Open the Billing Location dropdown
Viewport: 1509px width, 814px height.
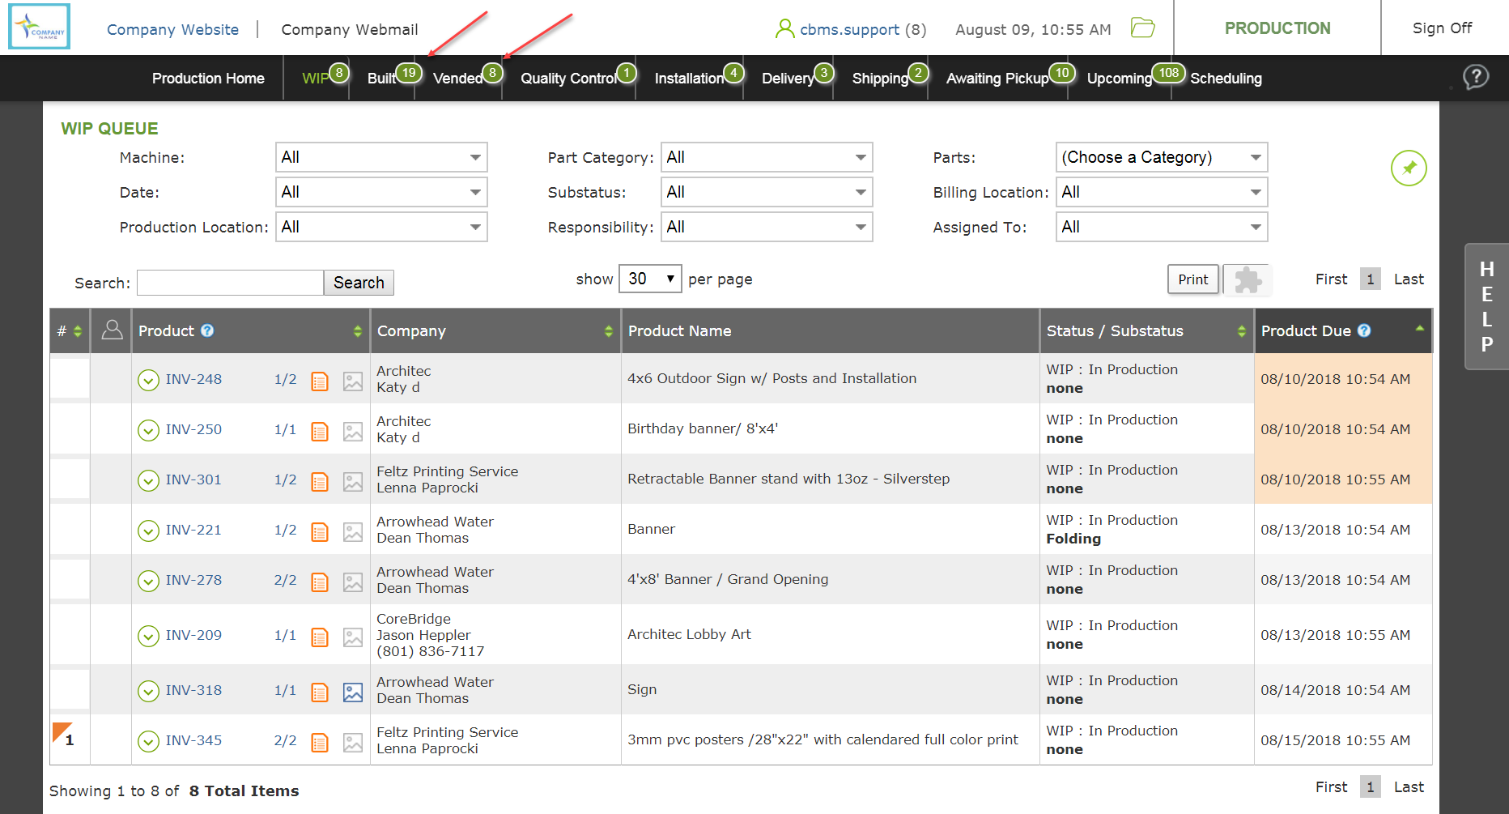(x=1162, y=192)
